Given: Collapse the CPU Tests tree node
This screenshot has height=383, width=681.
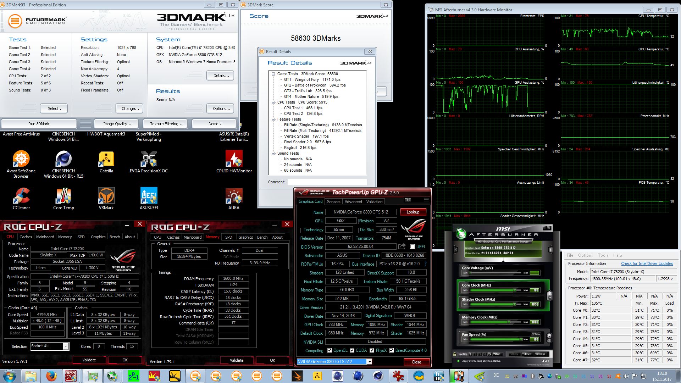Looking at the screenshot, I should click(273, 102).
